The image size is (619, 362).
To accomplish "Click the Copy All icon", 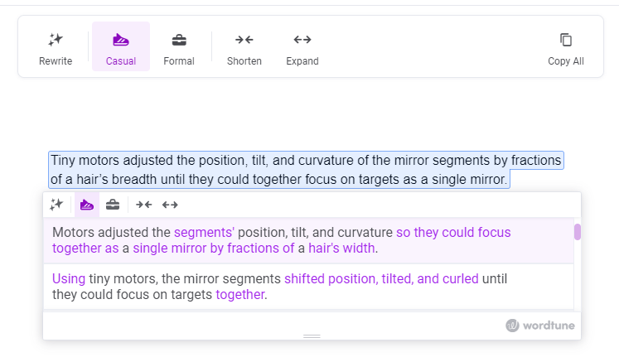I will pyautogui.click(x=566, y=40).
